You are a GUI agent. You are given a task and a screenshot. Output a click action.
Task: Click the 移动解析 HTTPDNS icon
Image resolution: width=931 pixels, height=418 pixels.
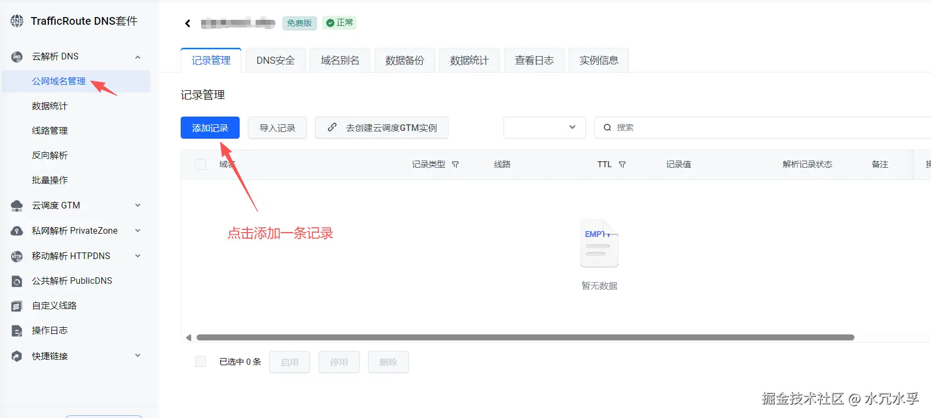pyautogui.click(x=17, y=256)
